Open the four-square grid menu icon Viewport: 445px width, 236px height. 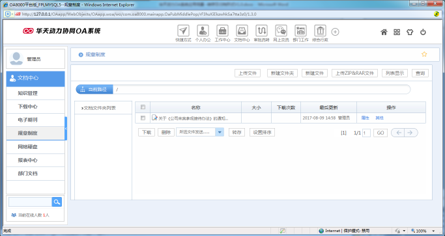tap(397, 32)
